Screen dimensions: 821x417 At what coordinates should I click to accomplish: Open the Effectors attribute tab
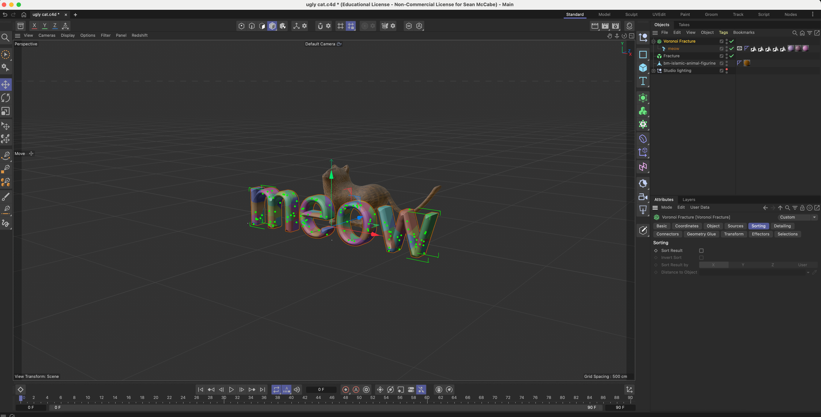[x=760, y=234]
